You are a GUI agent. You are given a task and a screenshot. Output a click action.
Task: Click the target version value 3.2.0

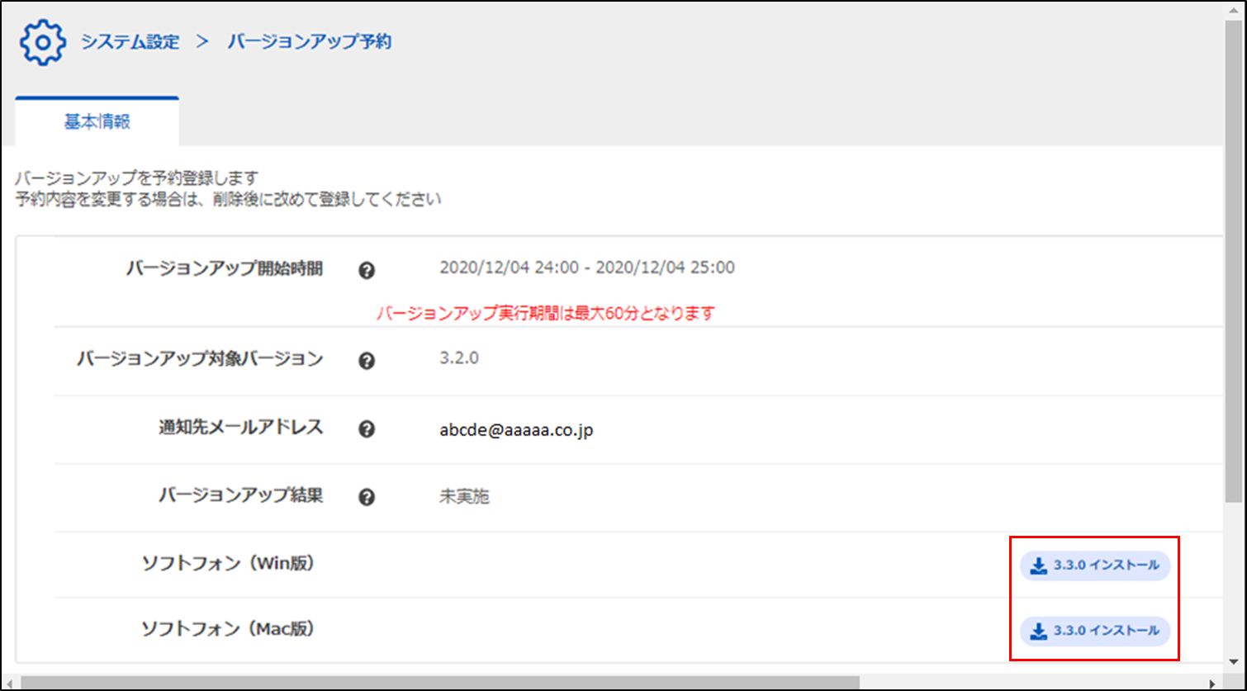coord(459,359)
